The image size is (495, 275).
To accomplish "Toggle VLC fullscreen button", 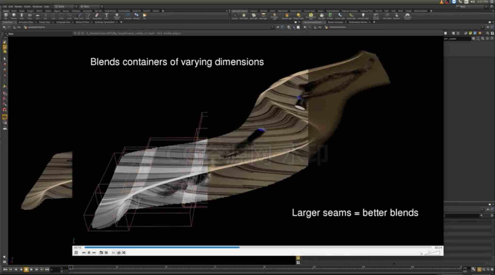I will click(101, 253).
